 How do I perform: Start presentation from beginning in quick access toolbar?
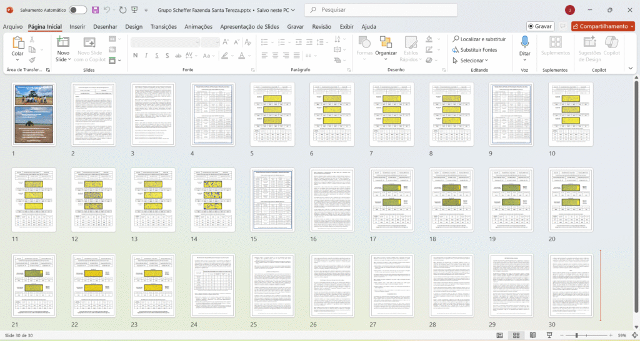pos(134,10)
